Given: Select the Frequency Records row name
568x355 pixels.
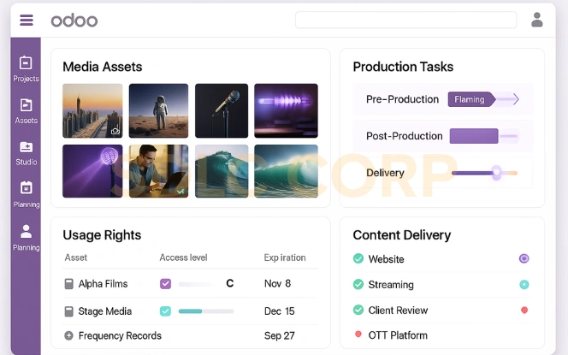Looking at the screenshot, I should 120,336.
